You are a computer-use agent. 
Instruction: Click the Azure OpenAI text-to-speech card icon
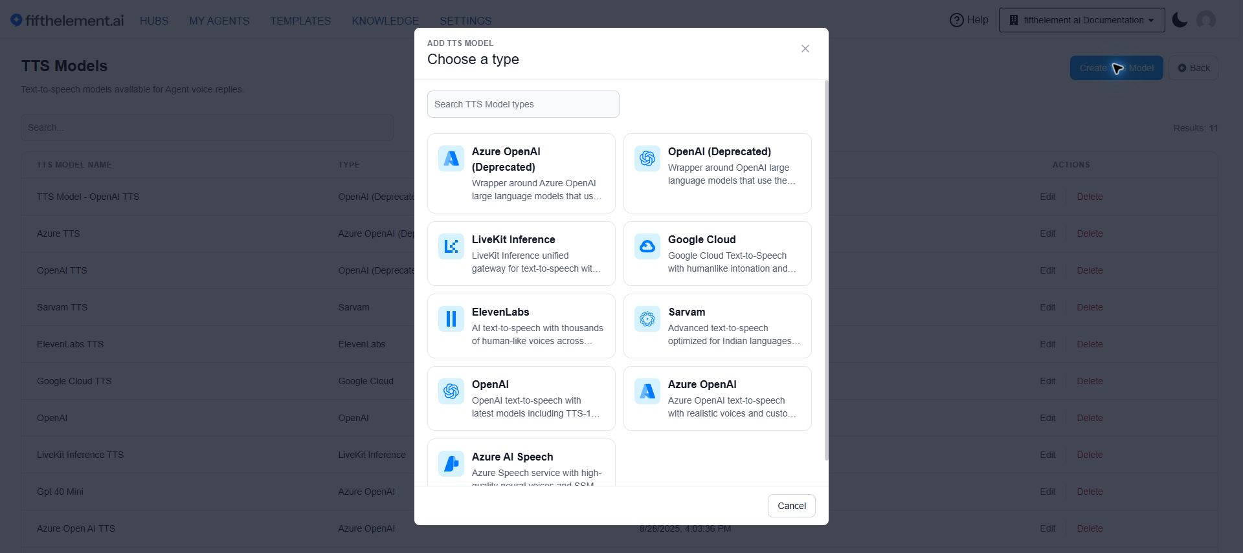click(x=647, y=391)
